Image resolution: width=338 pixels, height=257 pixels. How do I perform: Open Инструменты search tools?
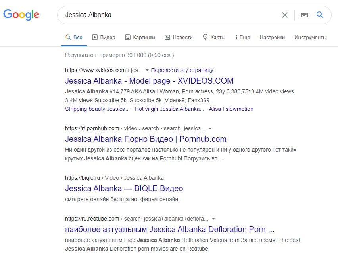[x=310, y=37]
